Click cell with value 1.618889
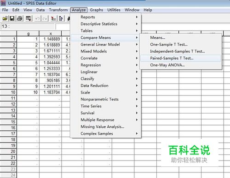 (51, 45)
